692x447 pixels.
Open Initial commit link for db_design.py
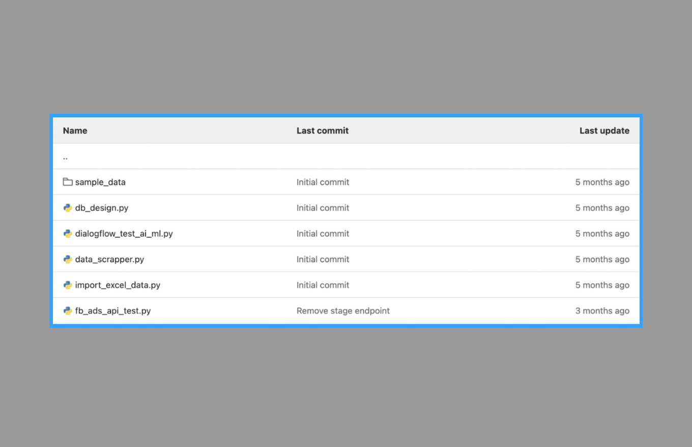pyautogui.click(x=323, y=208)
